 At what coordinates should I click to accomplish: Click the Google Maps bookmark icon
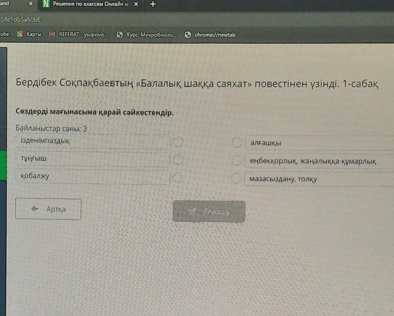pyautogui.click(x=20, y=34)
